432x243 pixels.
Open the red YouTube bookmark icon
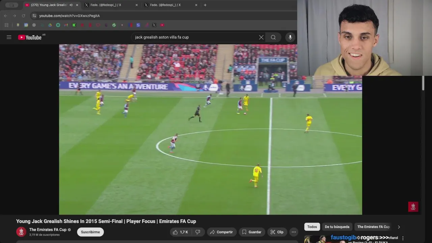pos(162,25)
